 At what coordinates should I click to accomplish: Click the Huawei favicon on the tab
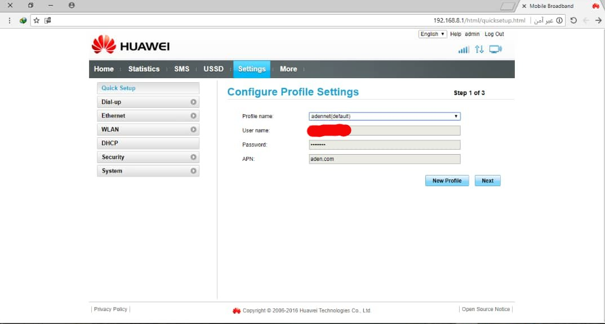(x=596, y=6)
